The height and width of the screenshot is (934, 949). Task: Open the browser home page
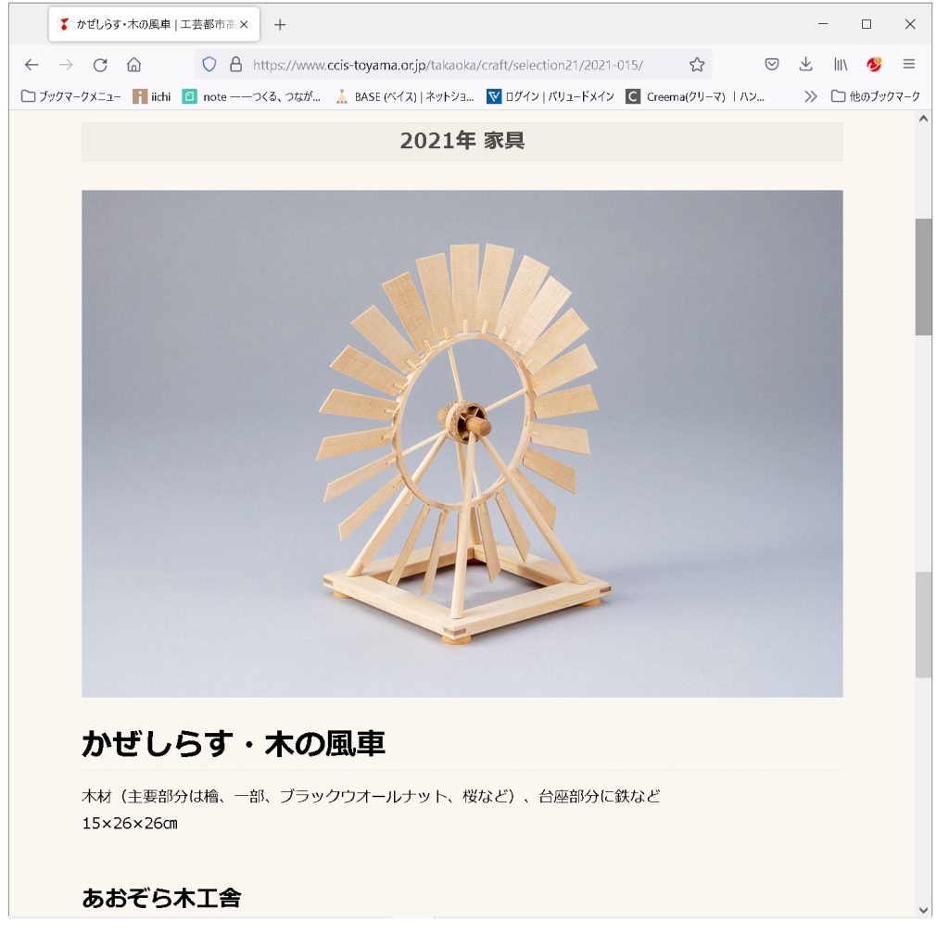(x=133, y=65)
